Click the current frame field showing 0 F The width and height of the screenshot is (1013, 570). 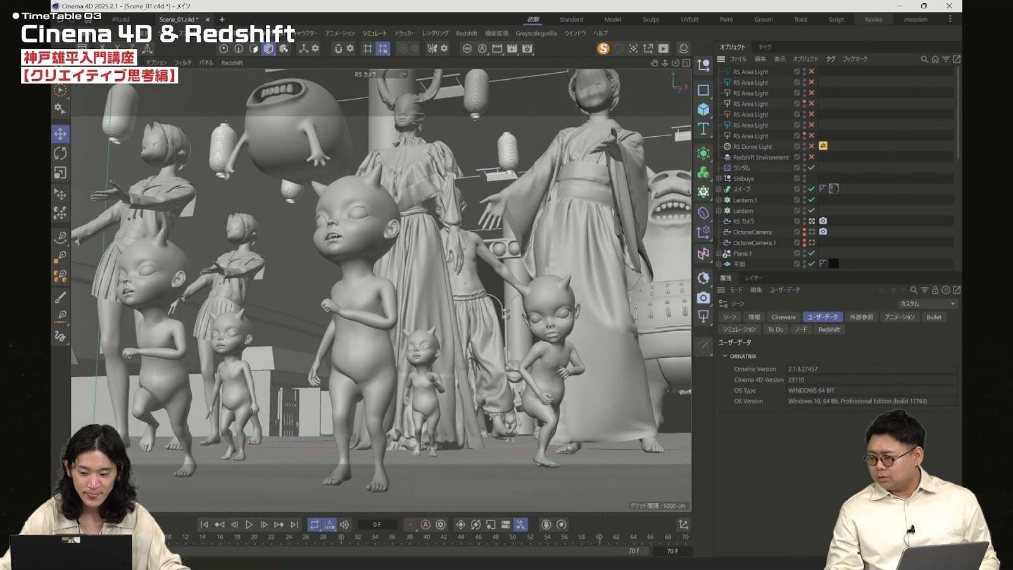[377, 524]
